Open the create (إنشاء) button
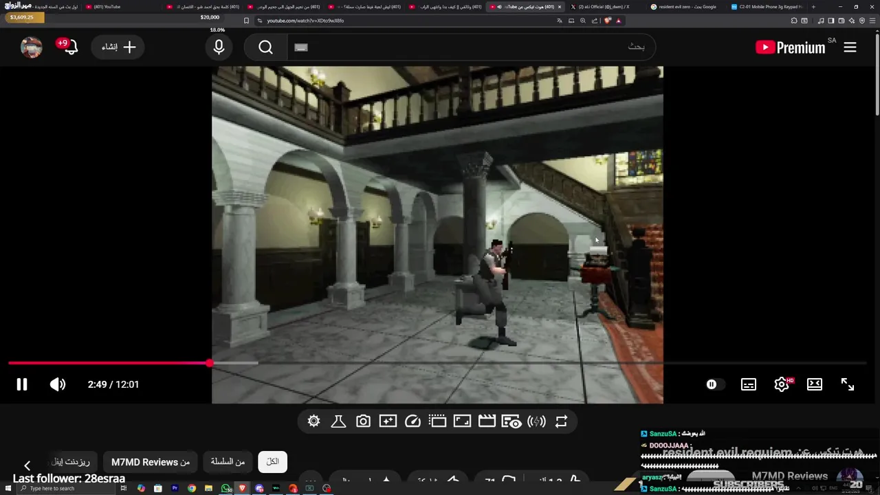This screenshot has height=495, width=880. pyautogui.click(x=118, y=47)
